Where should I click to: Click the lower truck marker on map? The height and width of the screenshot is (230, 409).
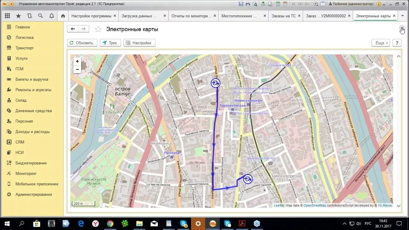[x=248, y=179]
